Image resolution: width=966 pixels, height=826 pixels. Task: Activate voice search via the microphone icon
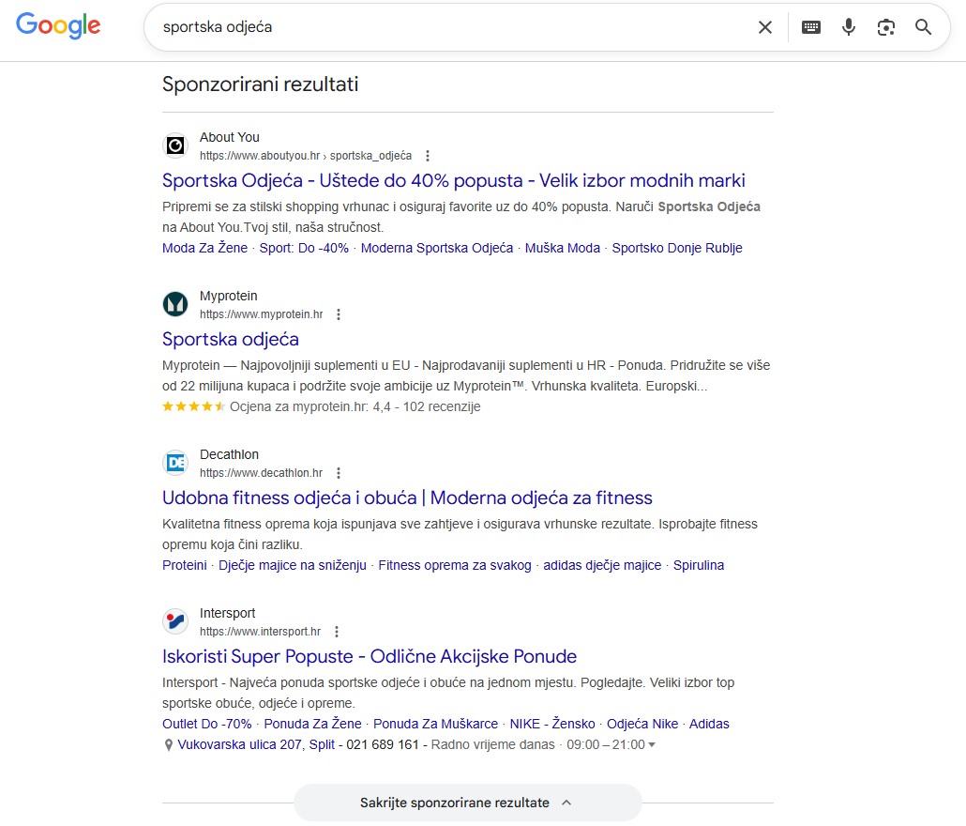pyautogui.click(x=849, y=26)
